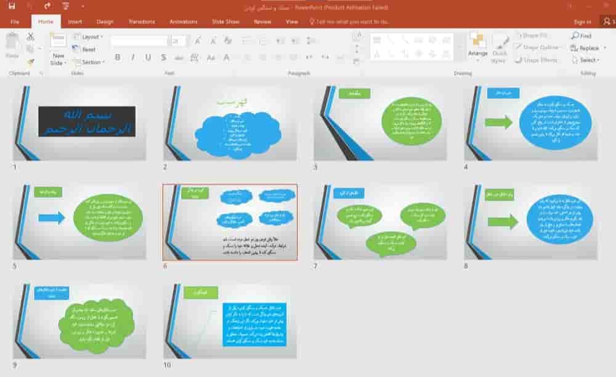Open the Layout dropdown
The width and height of the screenshot is (616, 377).
[x=88, y=37]
